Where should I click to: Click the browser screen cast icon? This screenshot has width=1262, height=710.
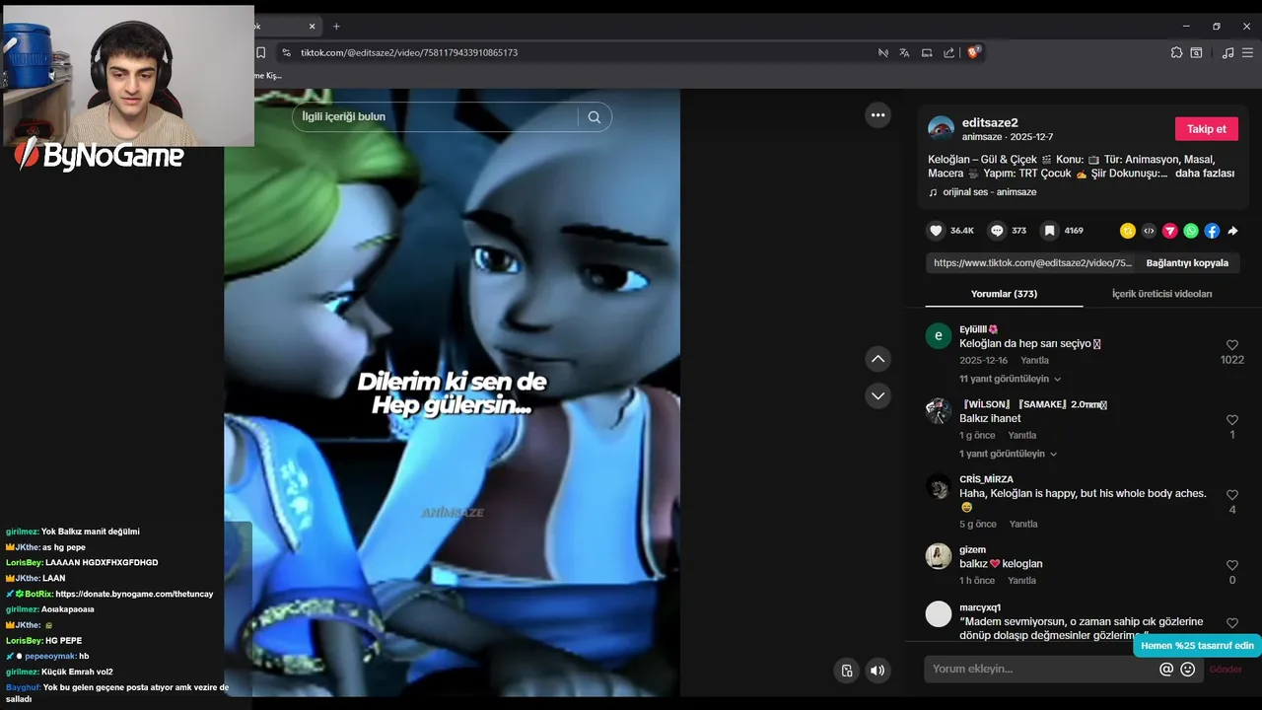(927, 52)
